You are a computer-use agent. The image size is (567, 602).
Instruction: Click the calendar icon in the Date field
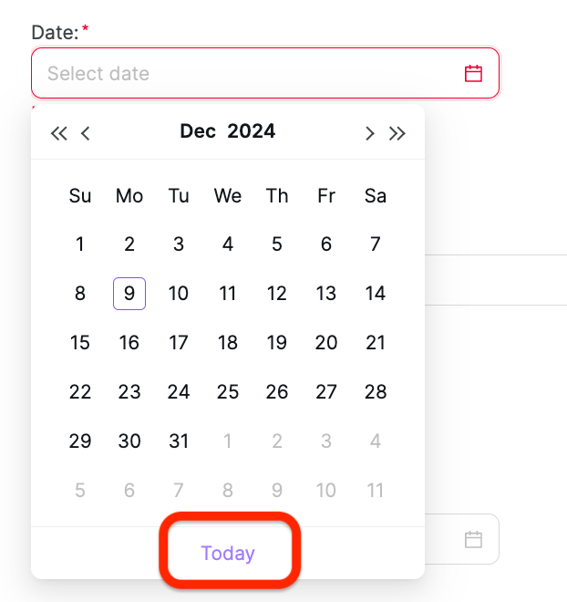point(473,74)
